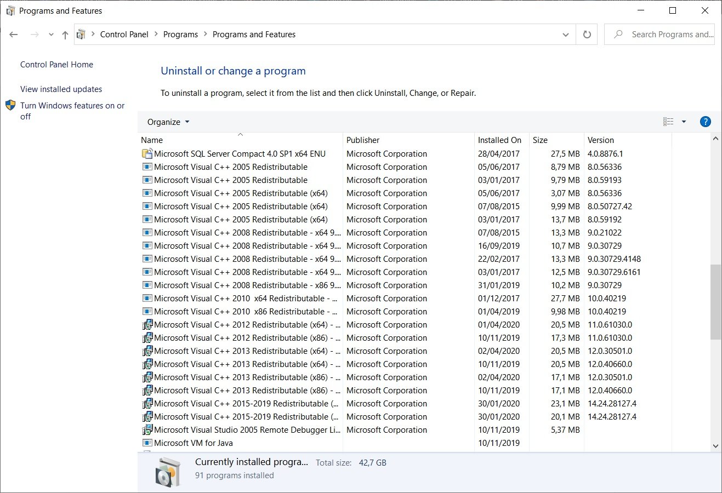
Task: Click icon of Visual C++ 2008 x64 version 9.0.30729.6161
Action: [147, 272]
